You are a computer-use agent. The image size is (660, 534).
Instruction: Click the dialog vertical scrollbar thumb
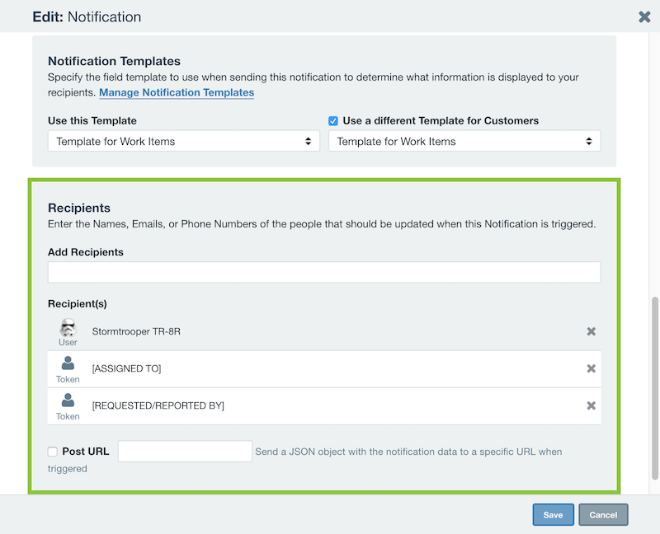(654, 388)
